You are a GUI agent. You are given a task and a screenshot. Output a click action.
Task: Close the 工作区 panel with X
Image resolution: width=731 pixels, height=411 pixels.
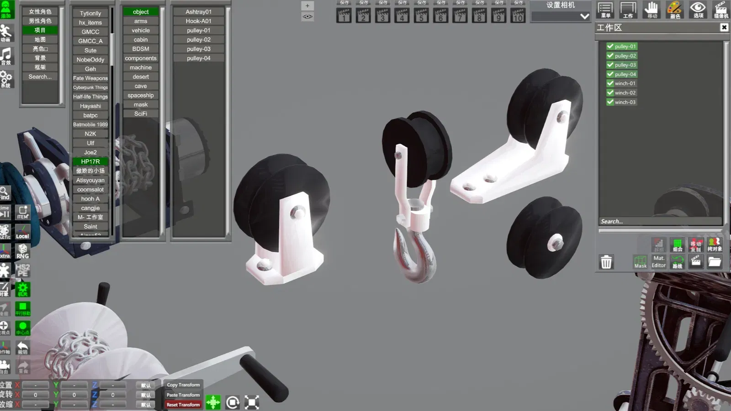point(724,27)
